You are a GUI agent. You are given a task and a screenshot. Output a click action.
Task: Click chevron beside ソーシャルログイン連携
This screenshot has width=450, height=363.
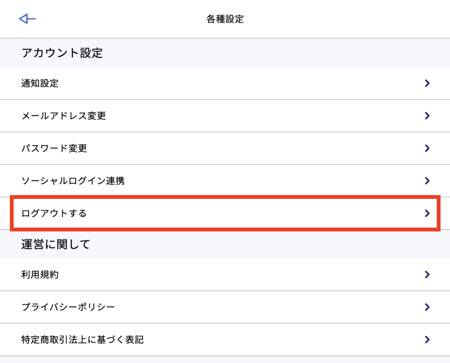click(x=427, y=181)
